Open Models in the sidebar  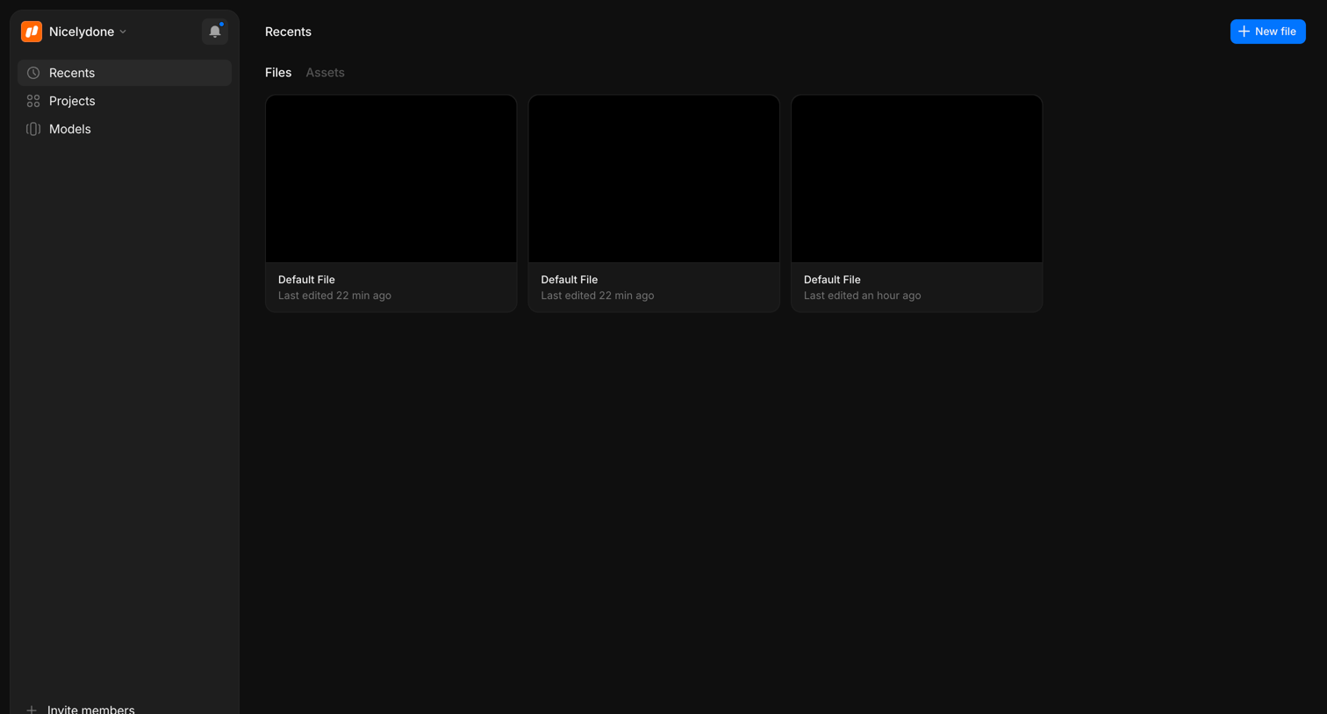tap(125, 129)
